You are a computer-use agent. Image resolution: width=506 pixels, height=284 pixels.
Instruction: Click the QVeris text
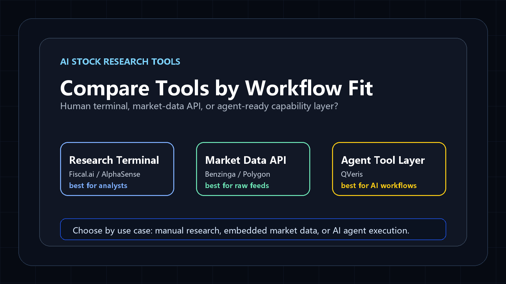pyautogui.click(x=352, y=174)
